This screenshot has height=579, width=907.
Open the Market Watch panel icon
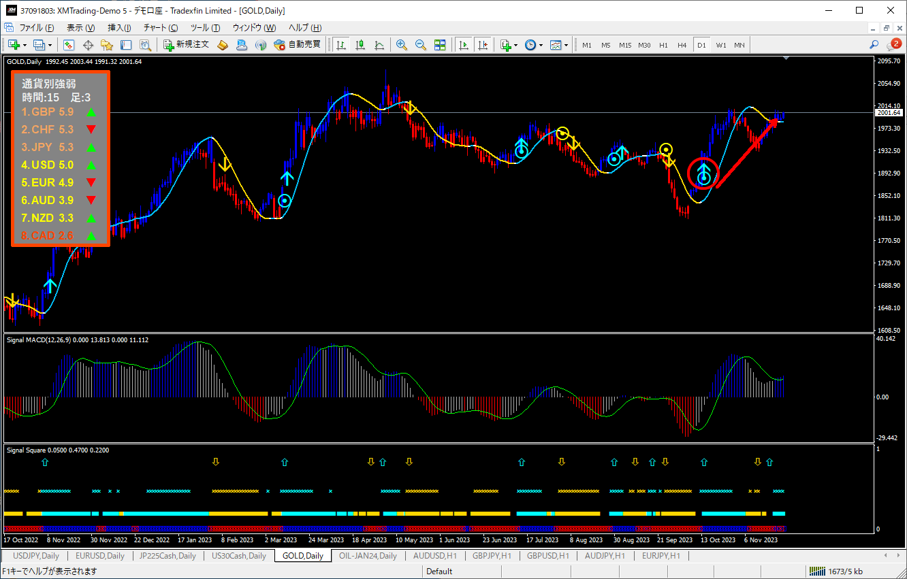[x=69, y=45]
